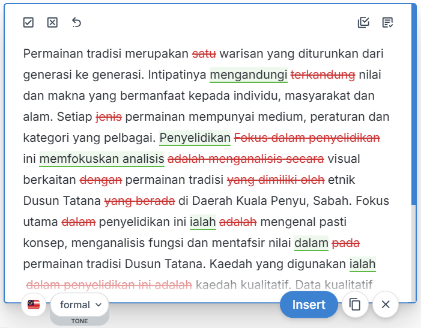Copy the rewritten text with copy icon
Screen dimensions: 421x328
point(355,305)
